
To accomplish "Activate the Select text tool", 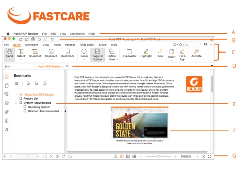I will (21, 53).
